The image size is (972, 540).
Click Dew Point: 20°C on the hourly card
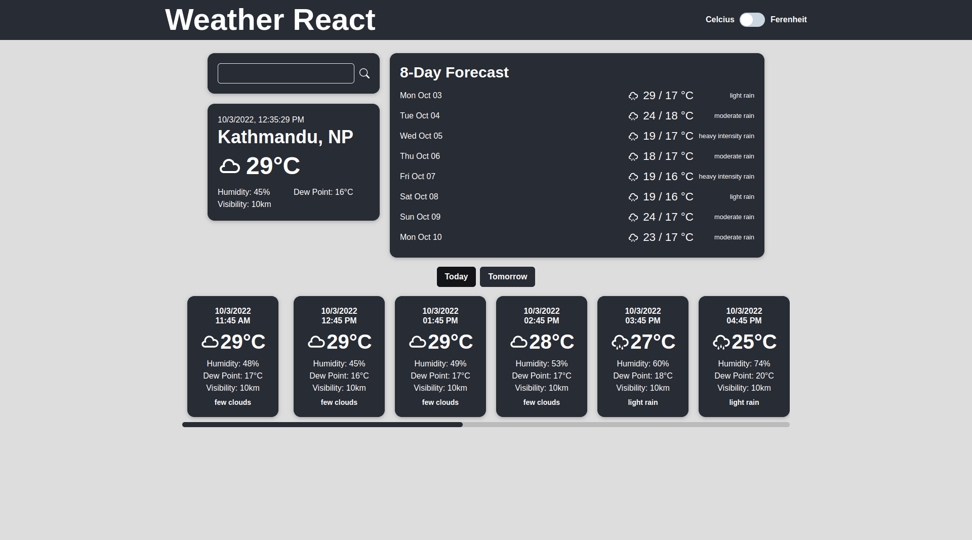coord(744,376)
